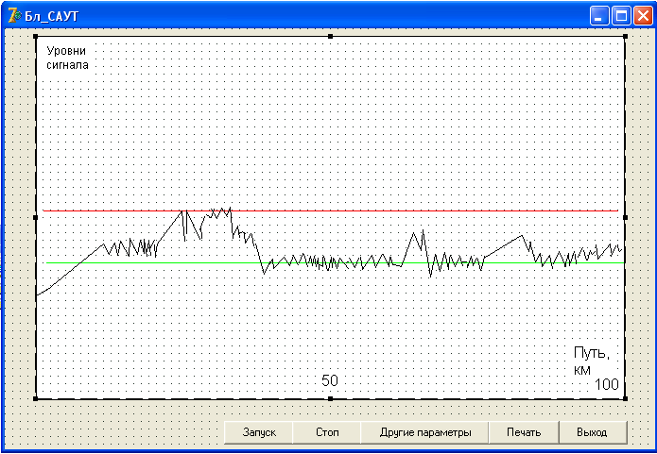Click the 'Уровни сигнала' axis label
The image size is (657, 454).
click(x=67, y=58)
